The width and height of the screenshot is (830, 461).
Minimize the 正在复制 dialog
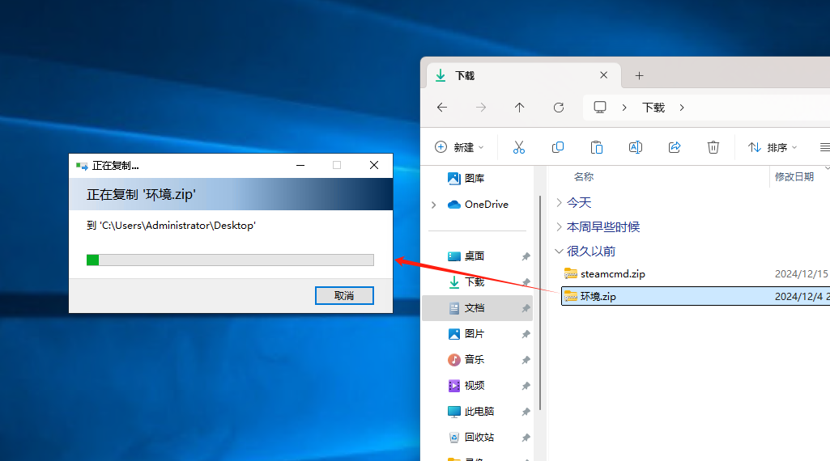pos(300,166)
